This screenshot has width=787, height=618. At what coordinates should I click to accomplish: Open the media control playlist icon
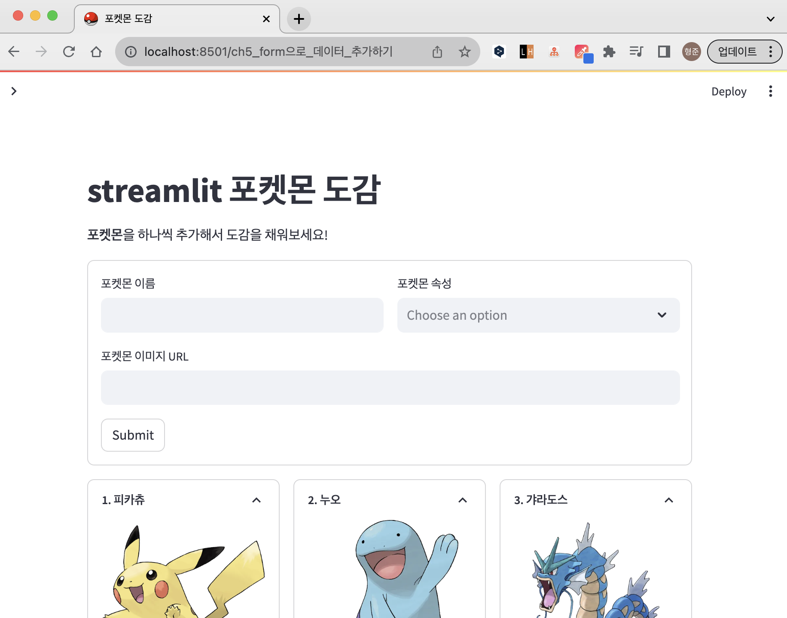tap(636, 52)
